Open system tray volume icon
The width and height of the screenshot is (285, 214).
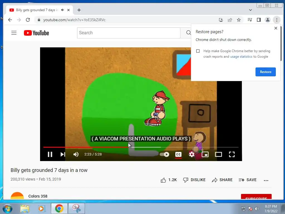coord(257,209)
